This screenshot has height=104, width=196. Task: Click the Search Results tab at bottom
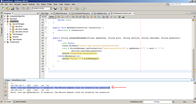[x=20, y=102]
